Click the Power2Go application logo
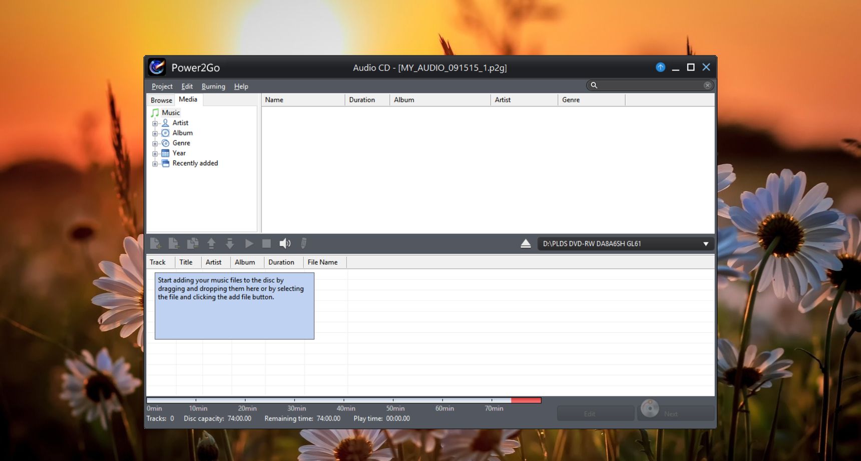Image resolution: width=861 pixels, height=461 pixels. tap(157, 67)
